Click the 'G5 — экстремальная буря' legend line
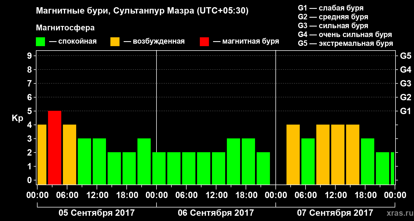The height and width of the screenshot is (221, 414). [346, 44]
